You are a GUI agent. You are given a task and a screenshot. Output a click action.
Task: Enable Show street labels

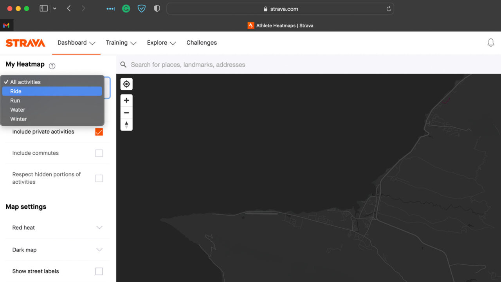(x=99, y=271)
